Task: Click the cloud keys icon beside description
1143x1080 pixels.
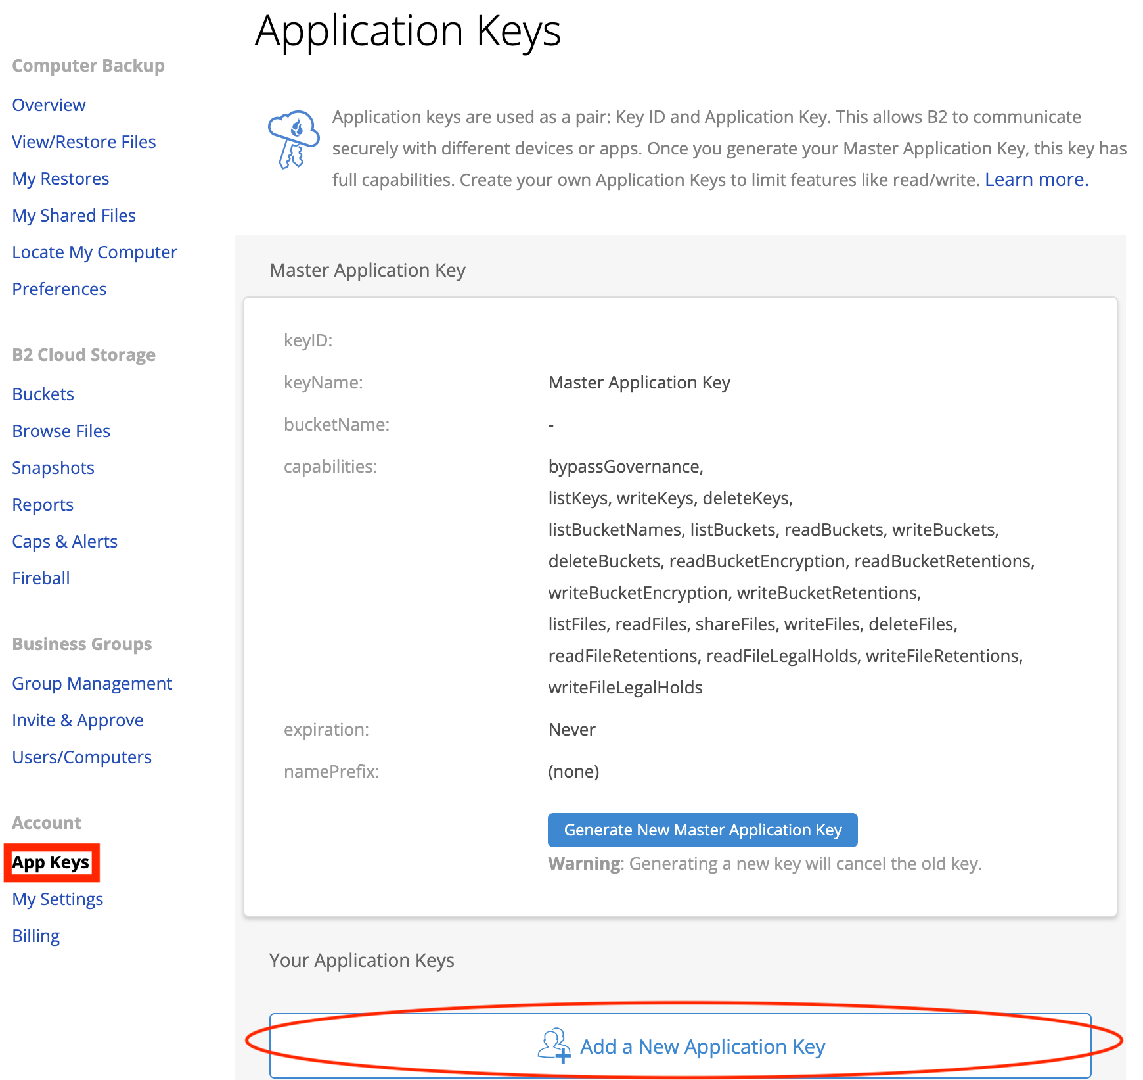Action: 294,139
